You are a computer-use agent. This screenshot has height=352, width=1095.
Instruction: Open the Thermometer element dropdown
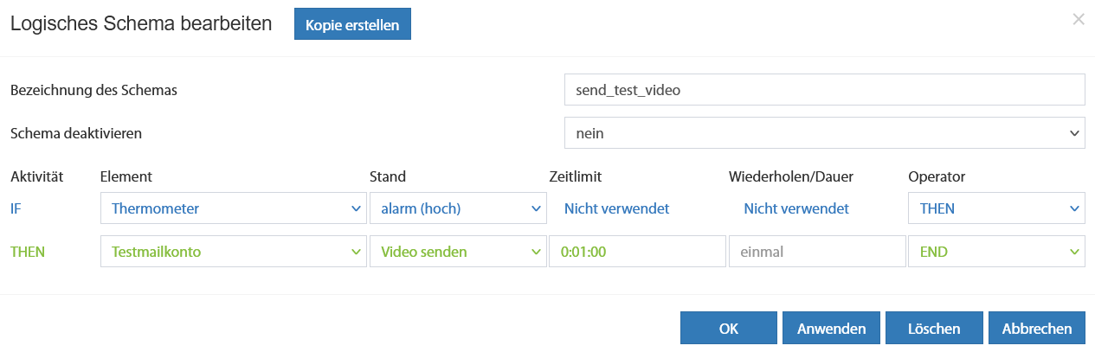pos(234,208)
